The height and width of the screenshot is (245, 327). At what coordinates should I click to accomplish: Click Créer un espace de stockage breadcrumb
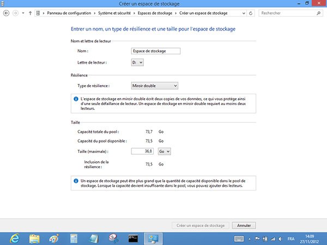coord(203,13)
